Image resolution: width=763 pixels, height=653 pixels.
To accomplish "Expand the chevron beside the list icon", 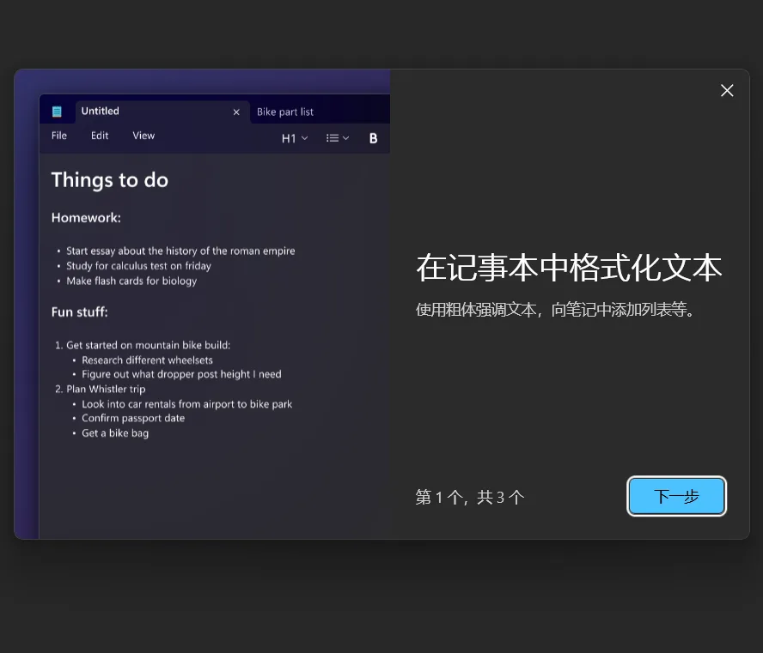I will (346, 138).
